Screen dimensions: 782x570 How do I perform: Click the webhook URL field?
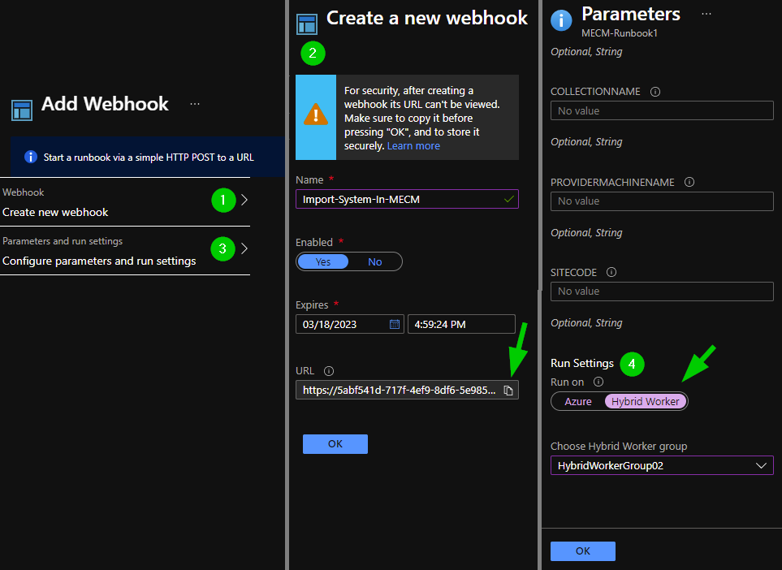tap(407, 390)
